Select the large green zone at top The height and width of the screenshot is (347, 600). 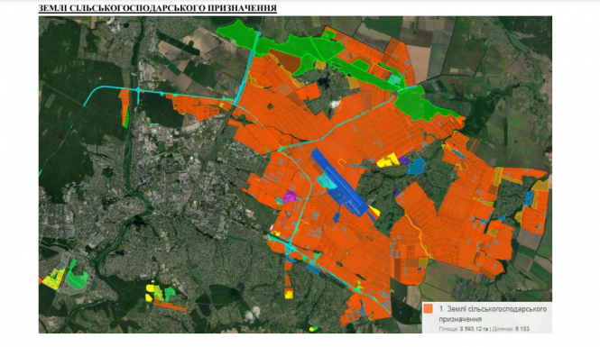click(x=280, y=45)
